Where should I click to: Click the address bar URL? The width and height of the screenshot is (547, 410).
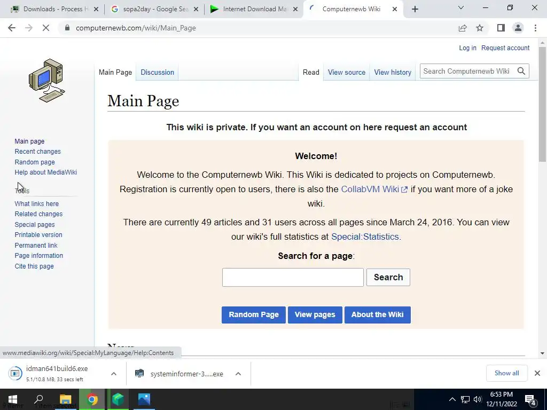[x=136, y=28]
